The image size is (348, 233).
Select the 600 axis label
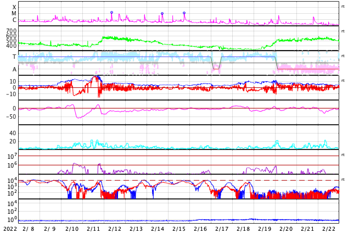pos(12,36)
